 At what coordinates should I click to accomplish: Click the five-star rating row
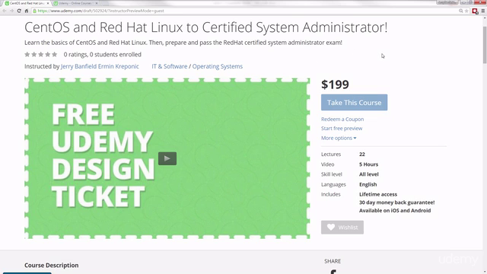coord(41,55)
